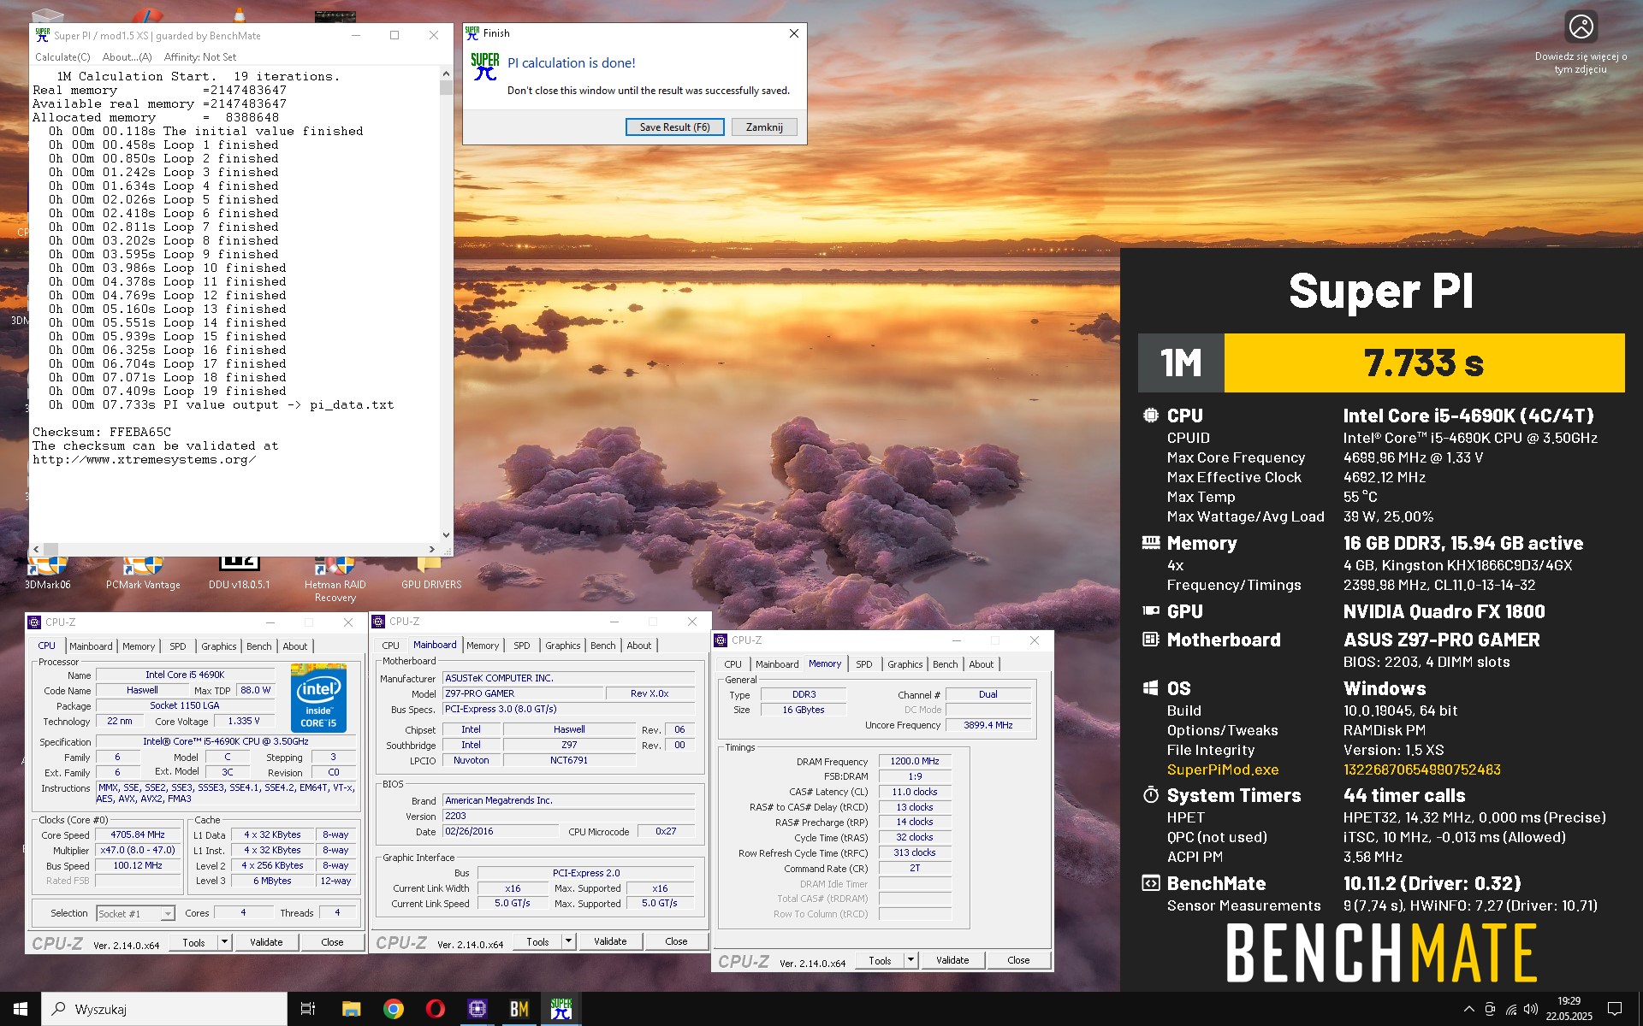
Task: Click Validate in CPU-Z Mainboard window
Action: [610, 941]
